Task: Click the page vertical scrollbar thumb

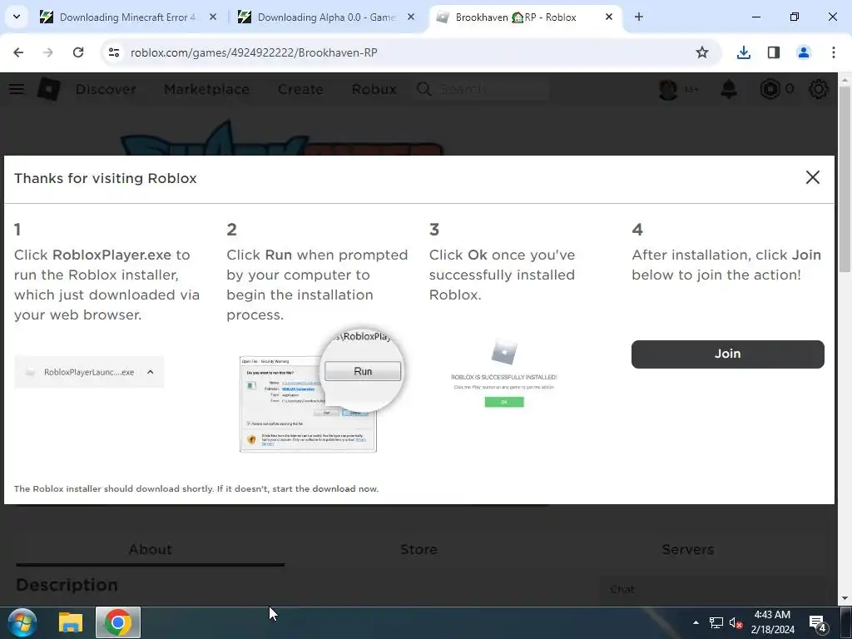Action: coord(845,180)
